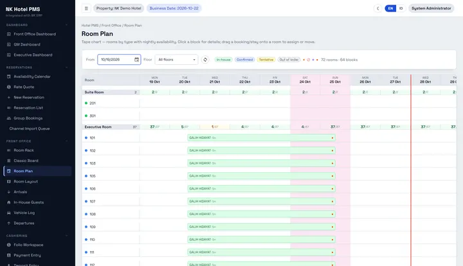
Task: Open room 103 GALIH HIDAYAT booking block
Action: point(261,163)
